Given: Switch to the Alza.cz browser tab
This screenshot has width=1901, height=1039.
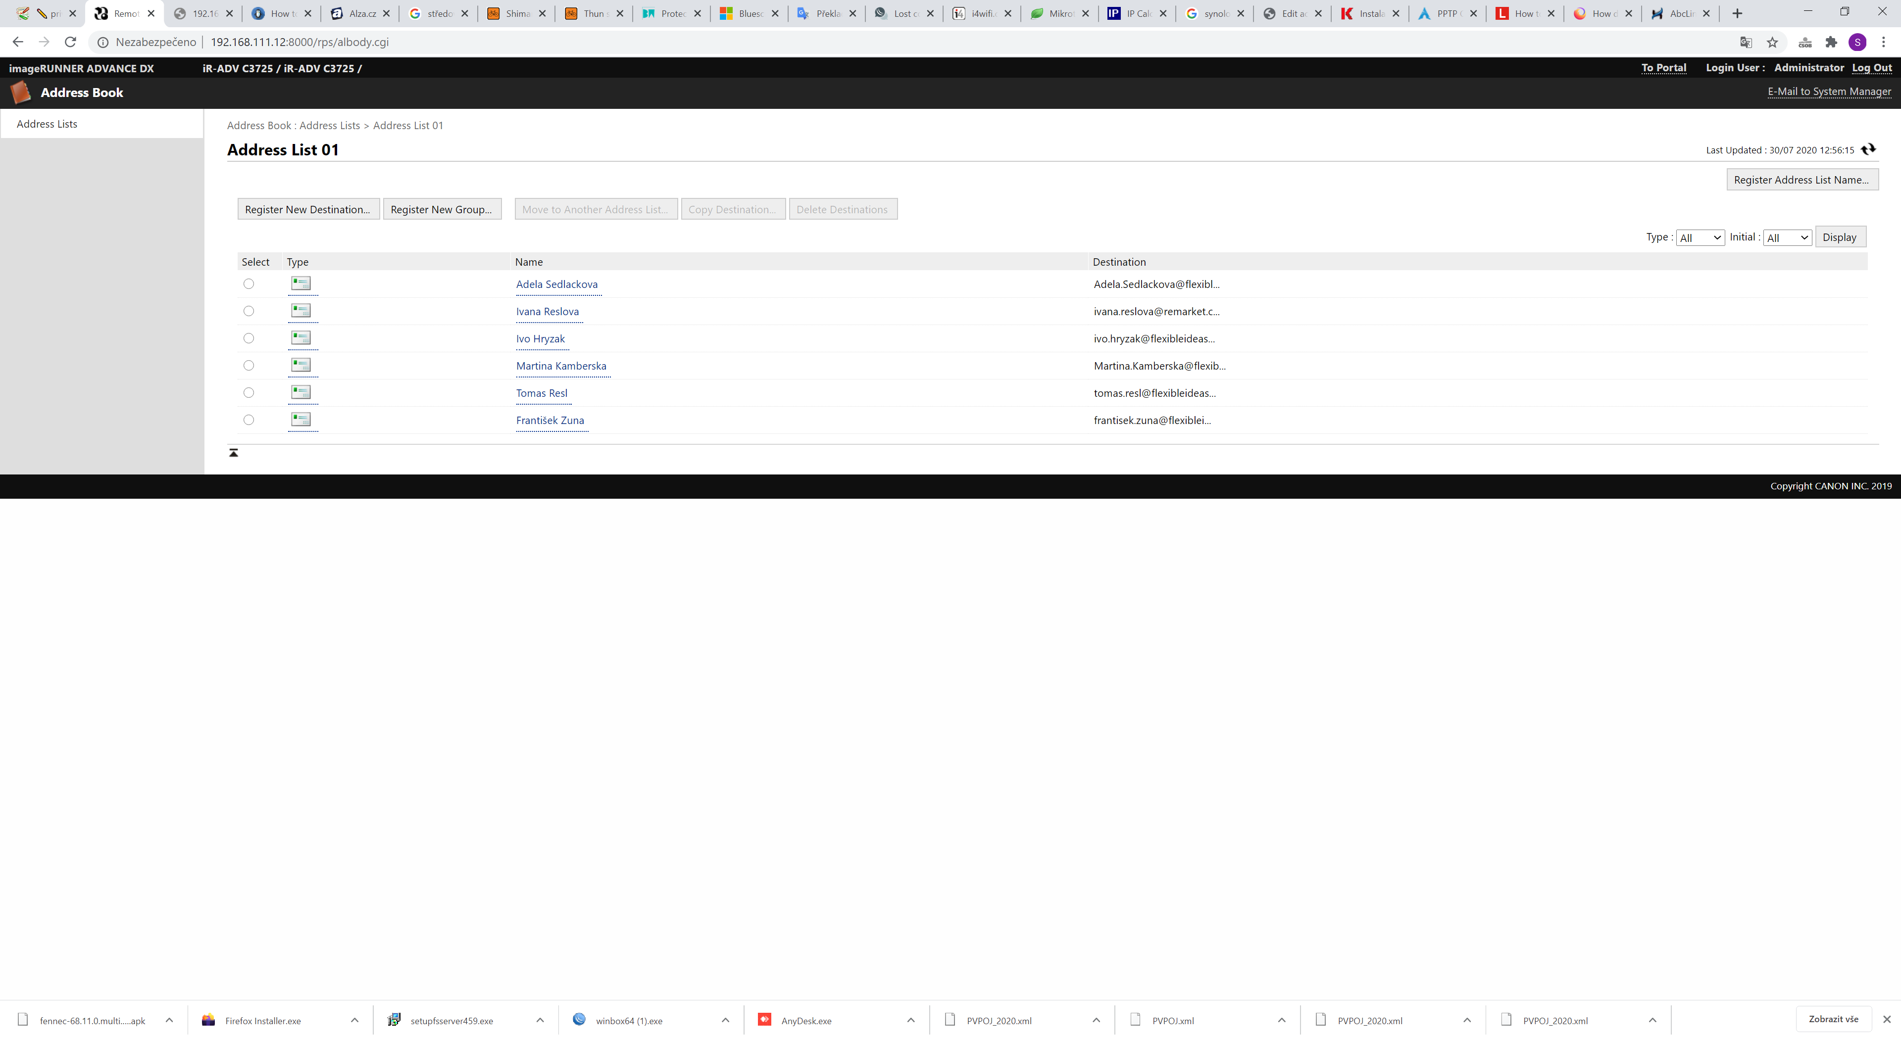Looking at the screenshot, I should point(361,13).
